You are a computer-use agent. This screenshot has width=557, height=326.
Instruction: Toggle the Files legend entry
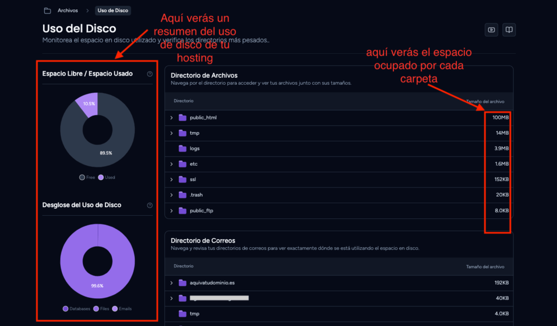(x=101, y=309)
